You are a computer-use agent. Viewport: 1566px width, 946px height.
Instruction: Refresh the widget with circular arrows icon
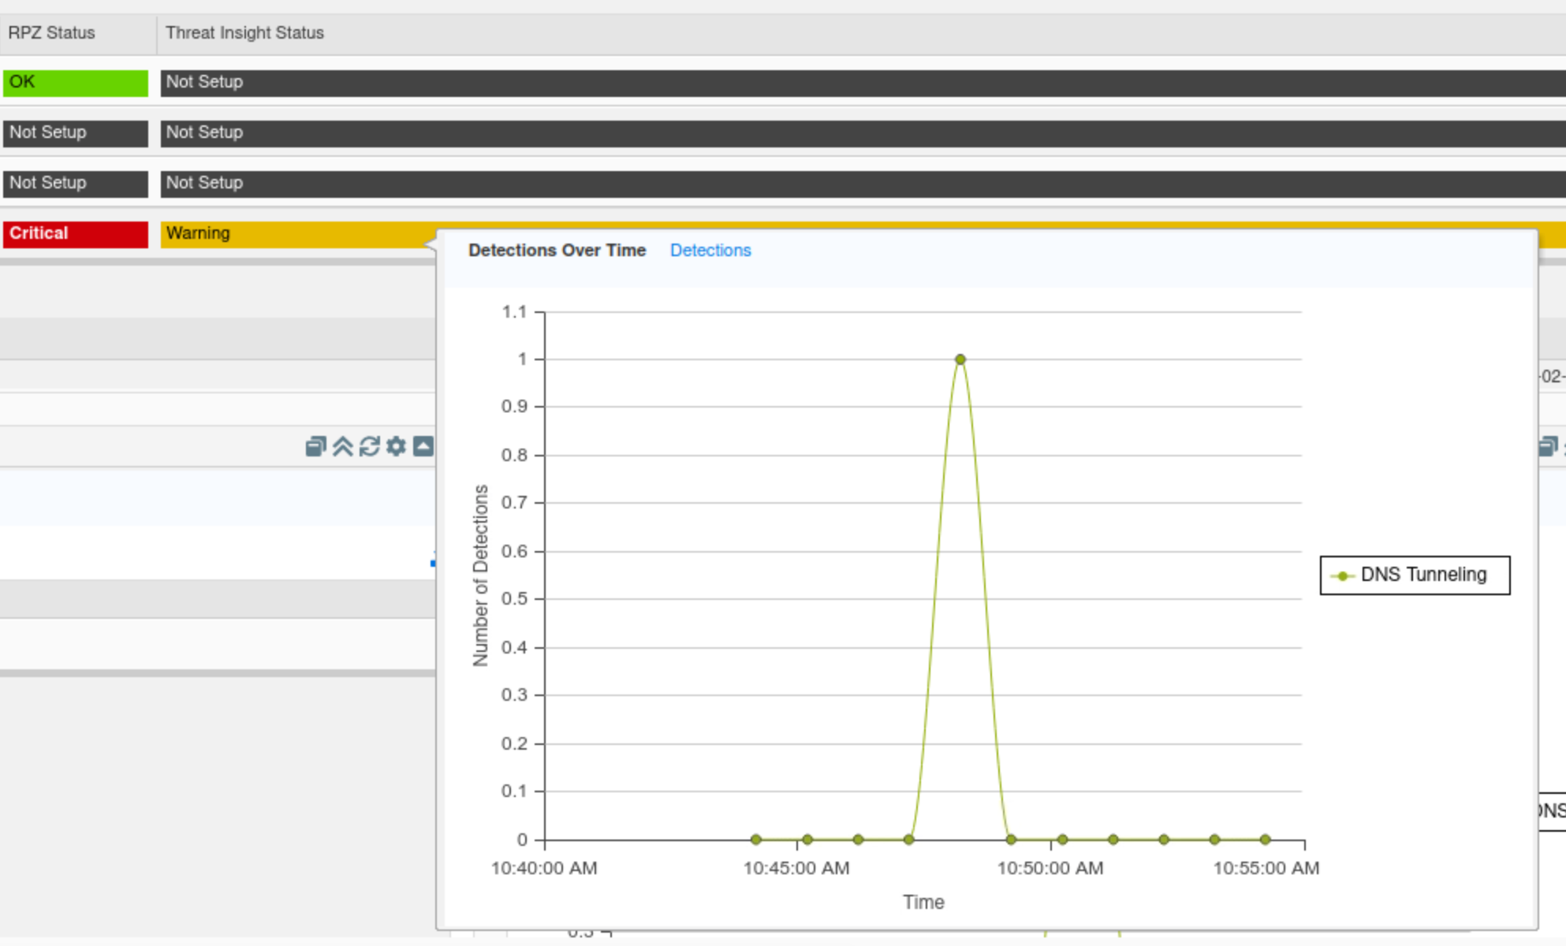pos(369,447)
